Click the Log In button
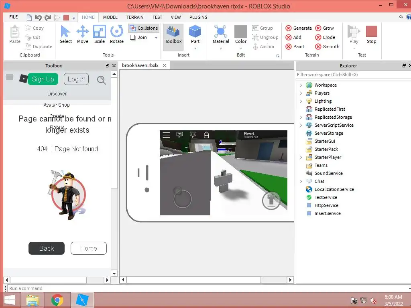 tap(76, 79)
